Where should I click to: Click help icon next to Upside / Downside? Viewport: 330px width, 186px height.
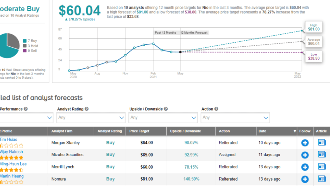[x=166, y=109]
